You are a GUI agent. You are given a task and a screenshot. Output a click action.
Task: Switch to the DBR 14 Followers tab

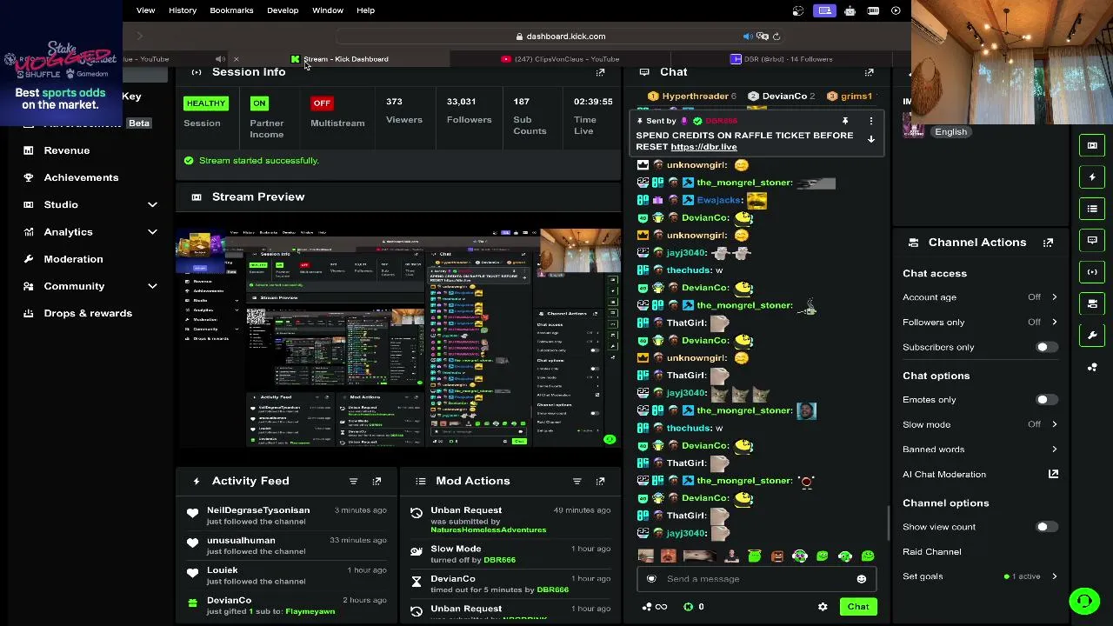pos(782,59)
